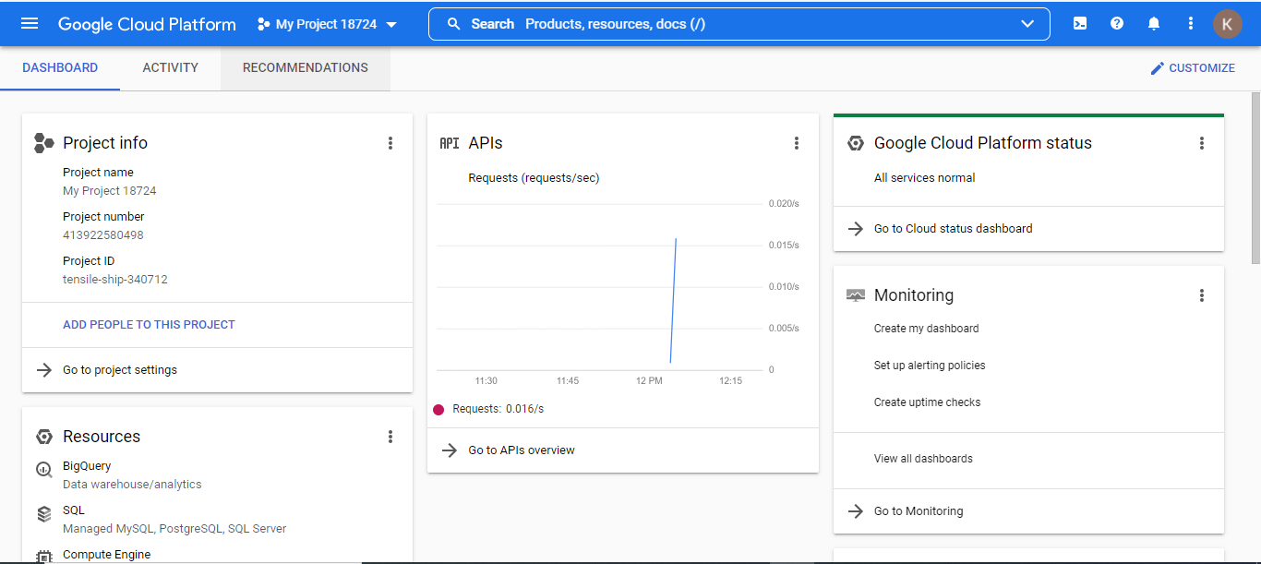Click Set up alerting policies link

coord(930,366)
